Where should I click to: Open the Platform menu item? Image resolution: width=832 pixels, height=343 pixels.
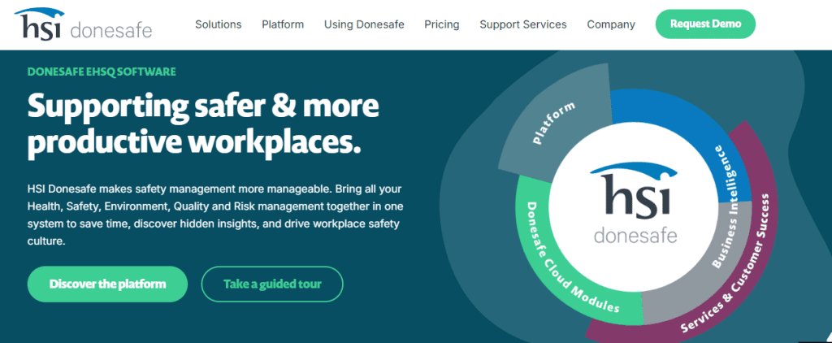pos(283,24)
